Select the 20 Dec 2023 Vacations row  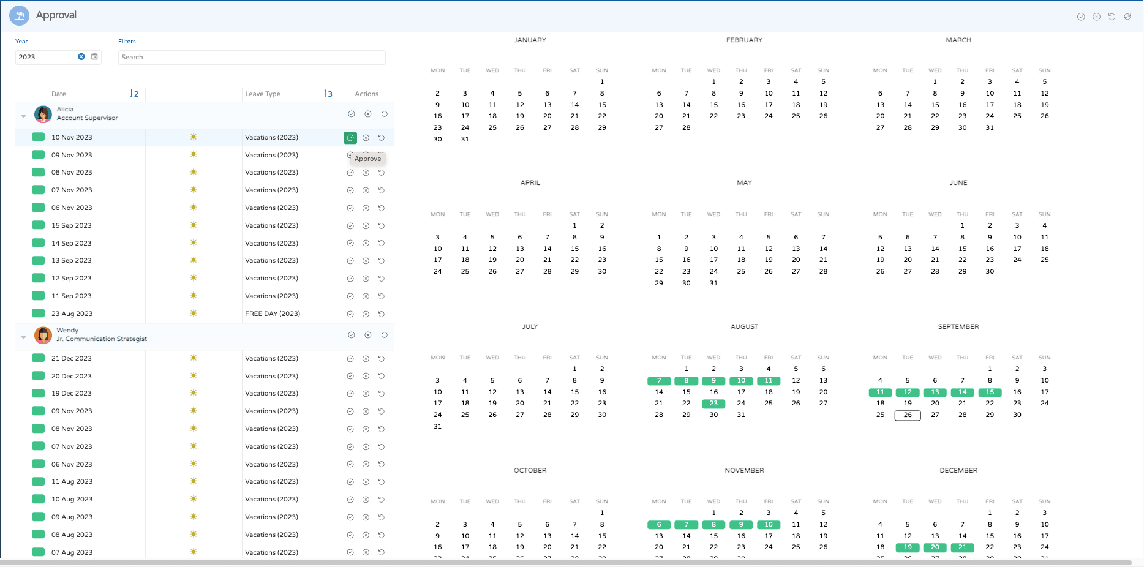click(271, 376)
